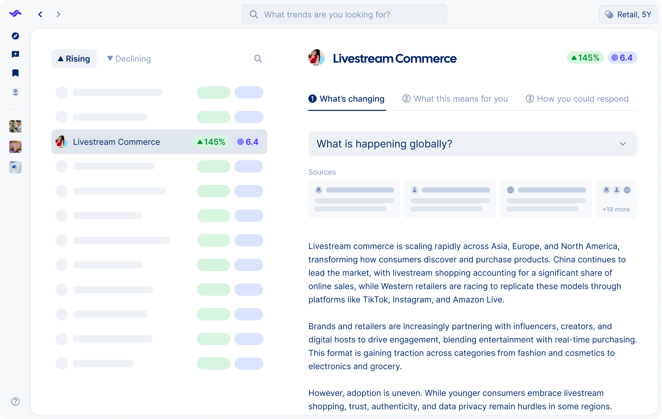
Task: Select the 'What's changing' tab
Action: [x=347, y=99]
